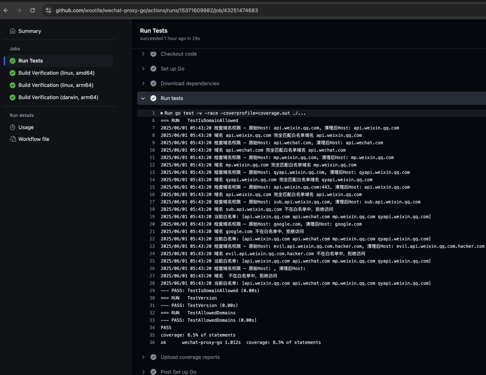Expand the Set up Go step

click(143, 68)
